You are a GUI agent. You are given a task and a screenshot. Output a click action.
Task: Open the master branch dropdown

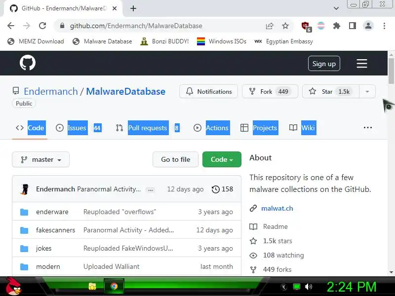(40, 159)
